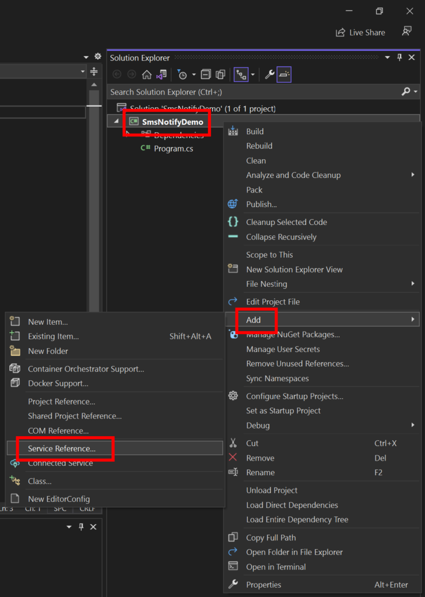The image size is (425, 597).
Task: Click New Folder in the Add submenu
Action: 48,351
